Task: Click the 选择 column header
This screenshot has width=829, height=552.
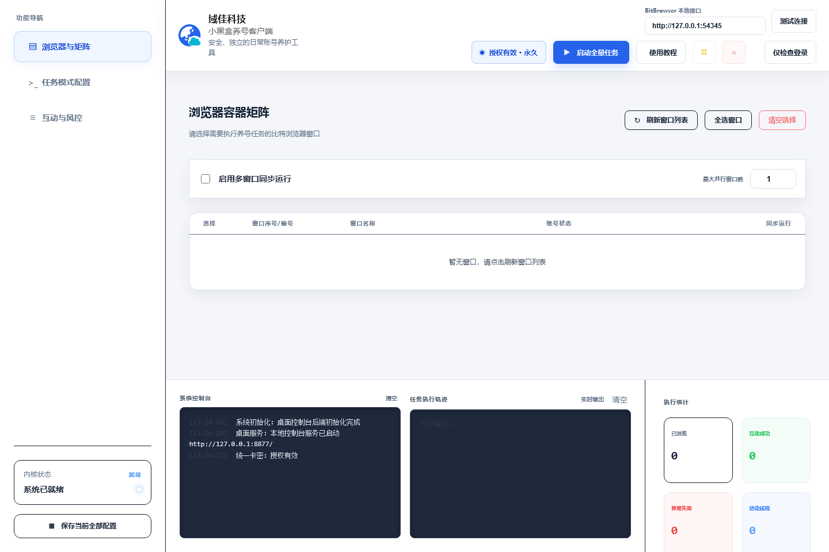Action: coord(209,224)
